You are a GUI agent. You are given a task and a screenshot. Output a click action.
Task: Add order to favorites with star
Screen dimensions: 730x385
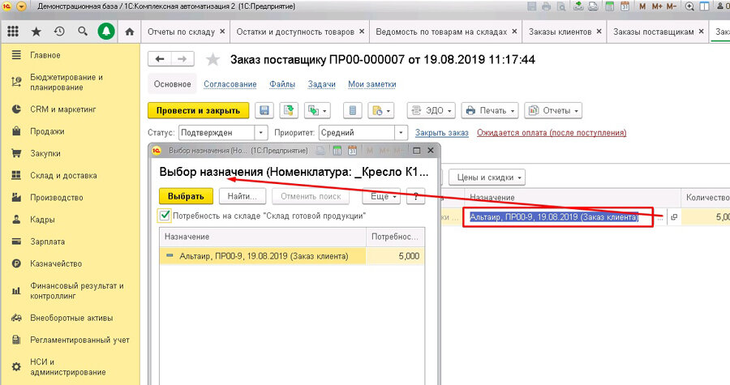point(213,59)
